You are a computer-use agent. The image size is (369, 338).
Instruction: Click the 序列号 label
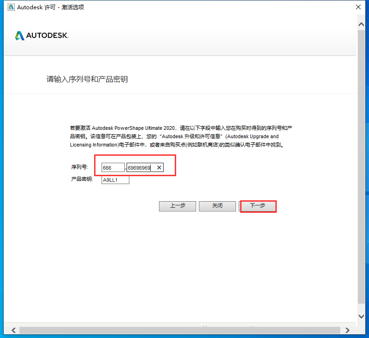(x=79, y=167)
